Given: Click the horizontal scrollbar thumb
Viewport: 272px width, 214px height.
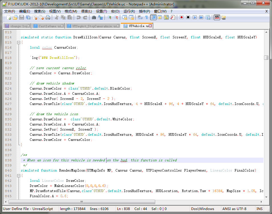Looking at the screenshot, I should point(82,202).
